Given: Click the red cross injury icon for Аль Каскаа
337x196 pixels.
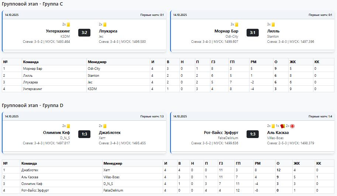Looking at the screenshot, I should (x=292, y=126).
